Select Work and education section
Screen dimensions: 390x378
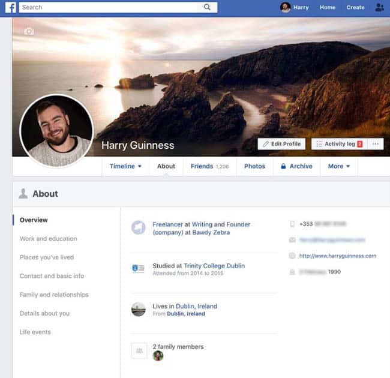(x=48, y=239)
